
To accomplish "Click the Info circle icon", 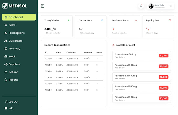I will point(6,108).
